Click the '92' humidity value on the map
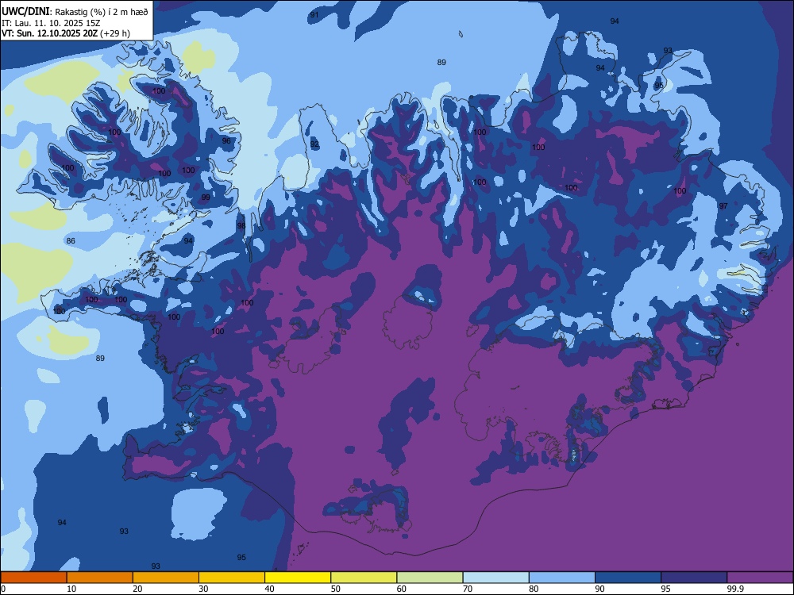The image size is (794, 595). pos(314,144)
